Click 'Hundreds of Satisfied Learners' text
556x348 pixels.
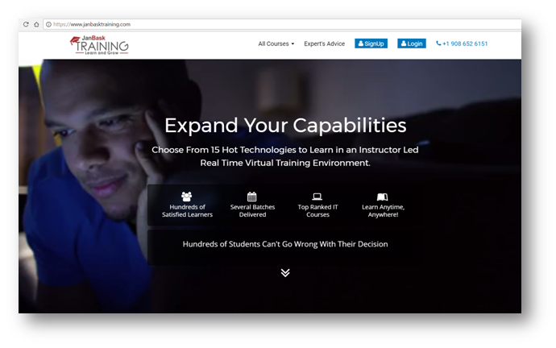187,211
